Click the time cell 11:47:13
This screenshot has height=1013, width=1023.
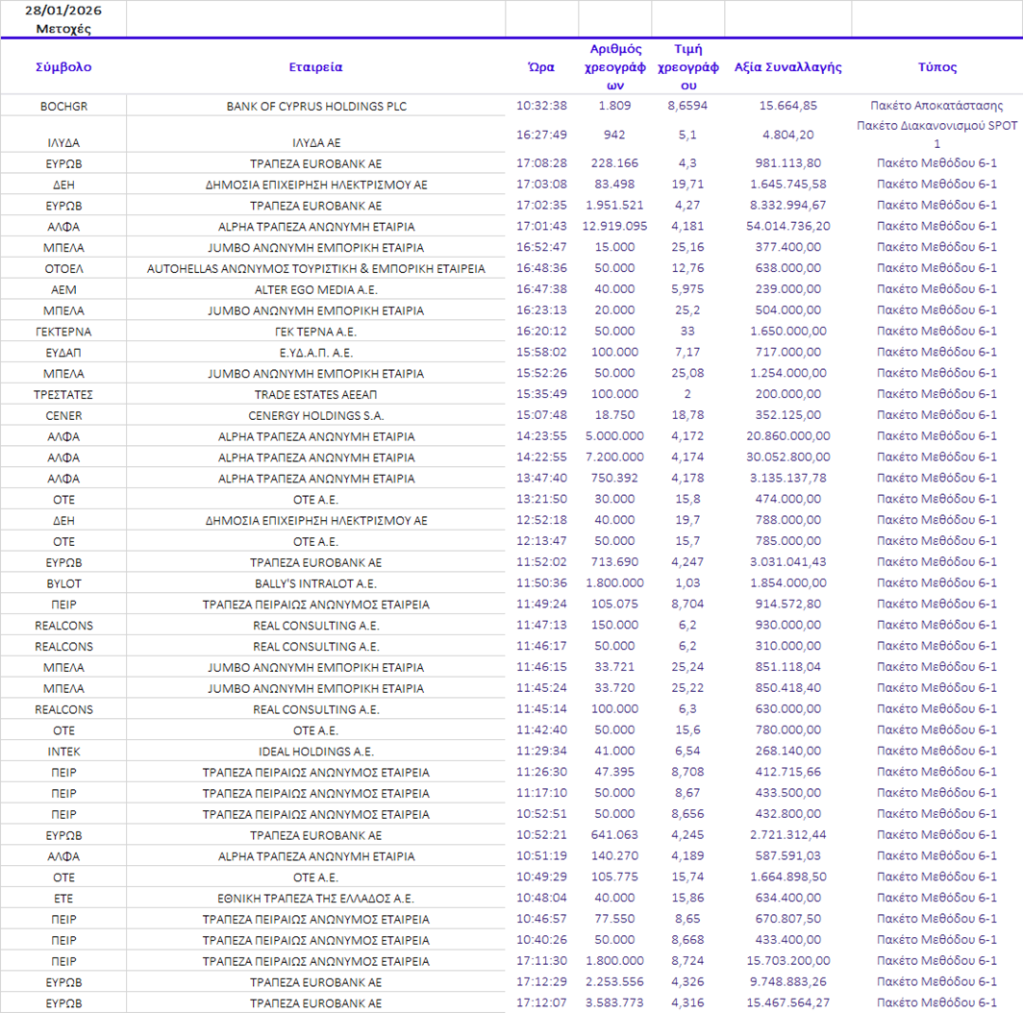click(541, 625)
